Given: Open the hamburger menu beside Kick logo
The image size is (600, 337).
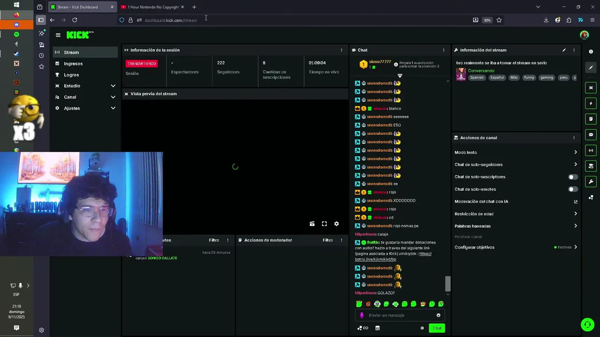Looking at the screenshot, I should point(58,35).
